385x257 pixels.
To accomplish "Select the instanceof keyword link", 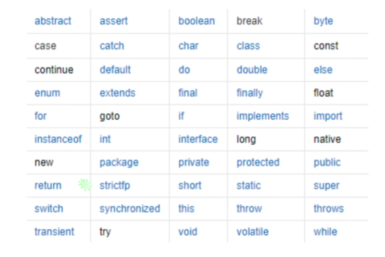I will tap(58, 139).
